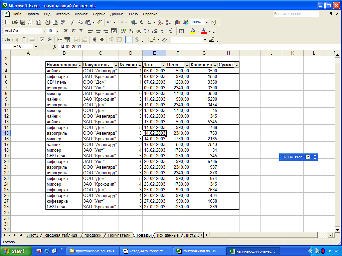342x256 pixels.
Task: Select the Forms Scroll Bar control
Action: coord(94,40)
